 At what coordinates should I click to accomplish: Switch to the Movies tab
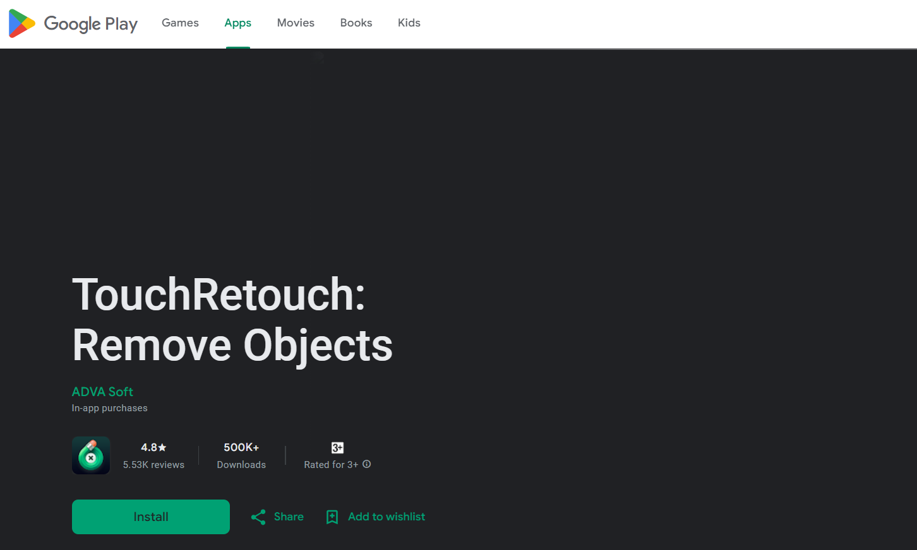[296, 23]
